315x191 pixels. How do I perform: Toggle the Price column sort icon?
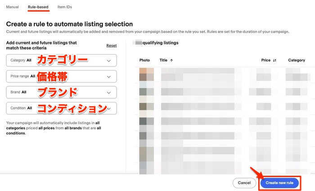[x=275, y=60]
